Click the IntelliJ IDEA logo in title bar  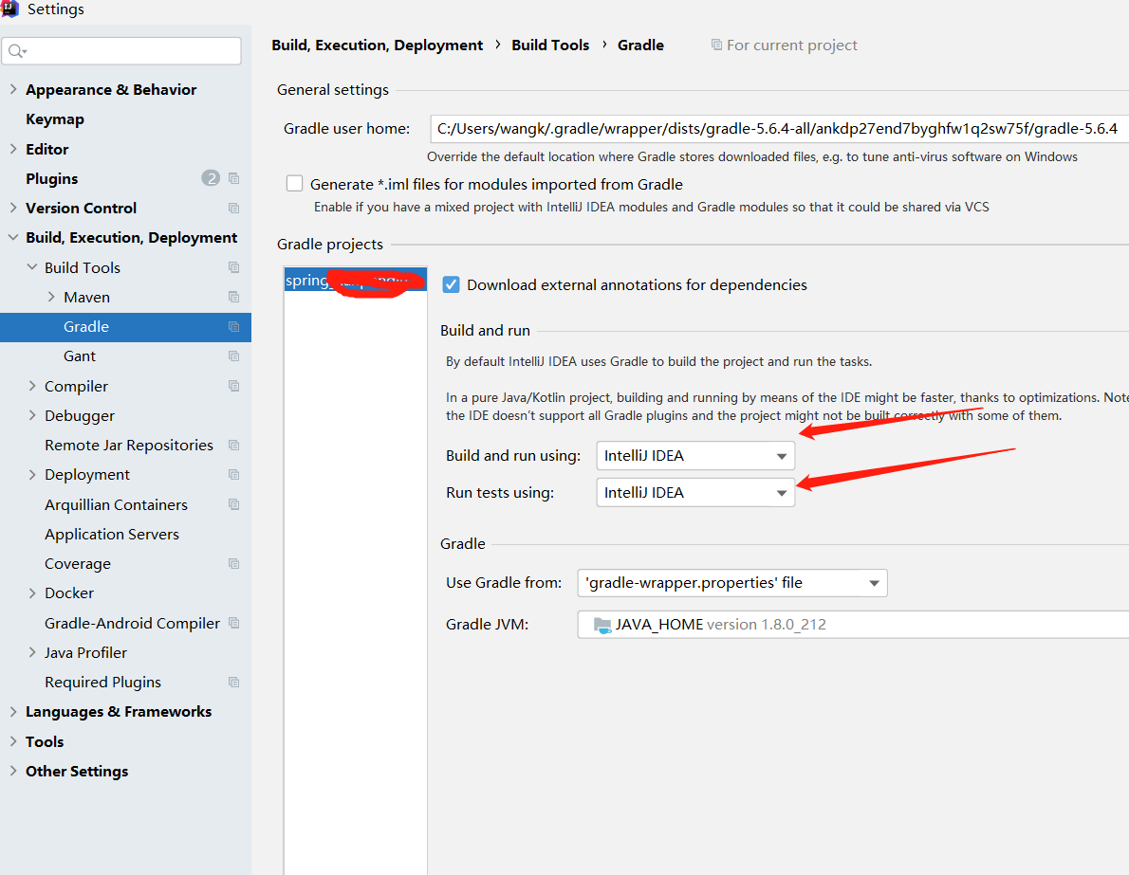(x=9, y=8)
